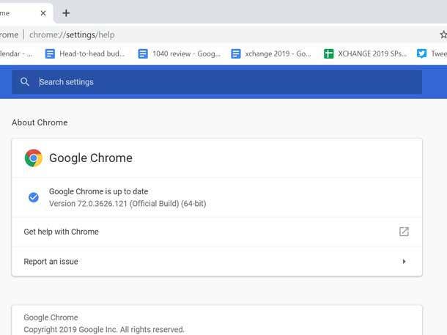Close the current Settings tab

click(x=43, y=13)
